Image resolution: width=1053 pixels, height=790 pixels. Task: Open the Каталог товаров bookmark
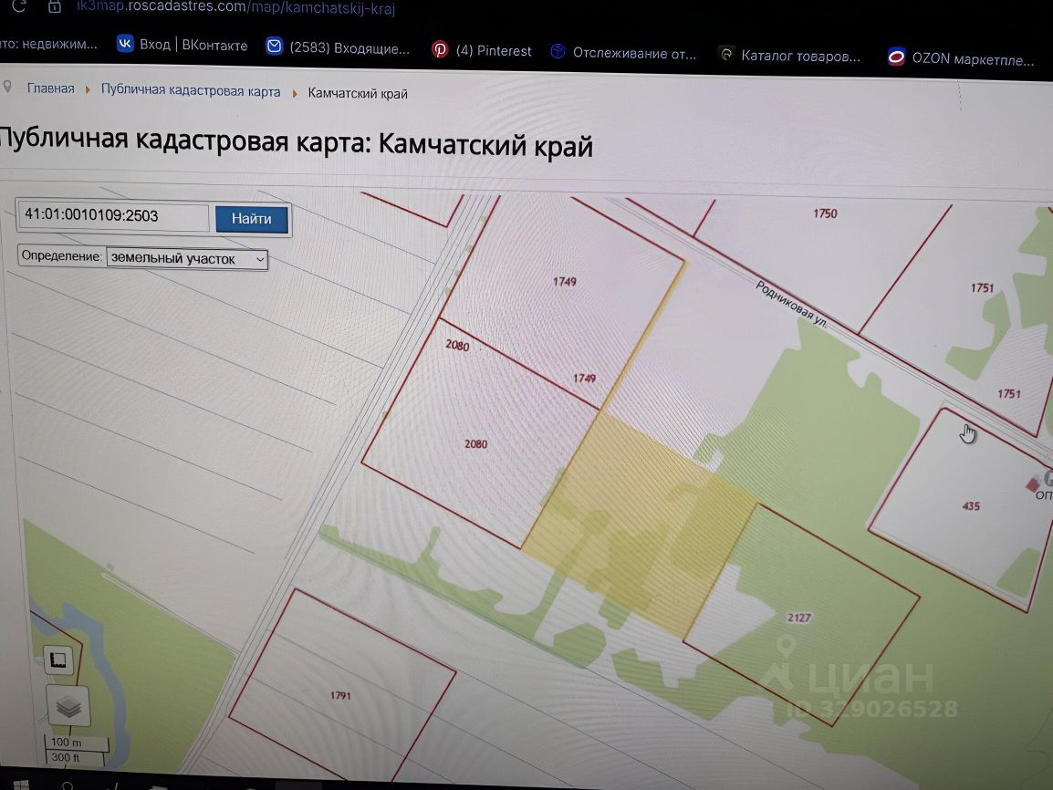[x=789, y=55]
